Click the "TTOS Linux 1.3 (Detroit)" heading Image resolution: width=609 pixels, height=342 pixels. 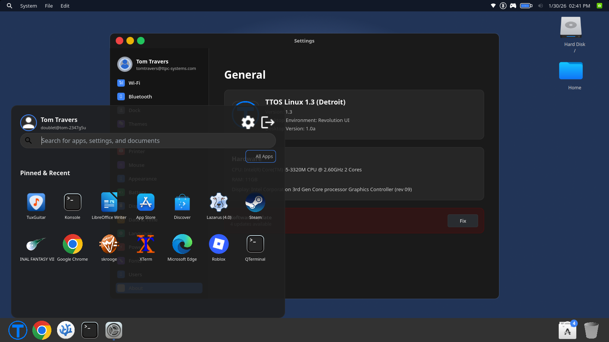305,102
